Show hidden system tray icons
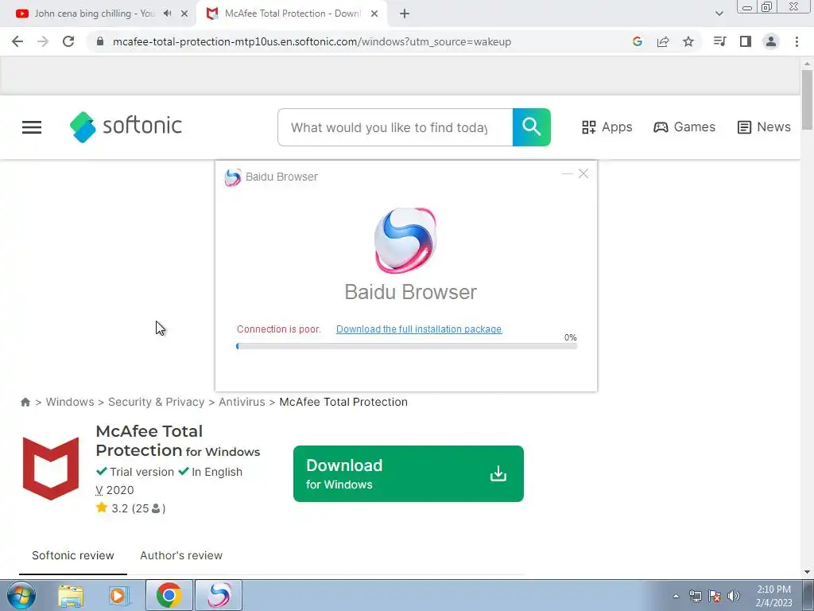This screenshot has height=611, width=814. [x=676, y=596]
